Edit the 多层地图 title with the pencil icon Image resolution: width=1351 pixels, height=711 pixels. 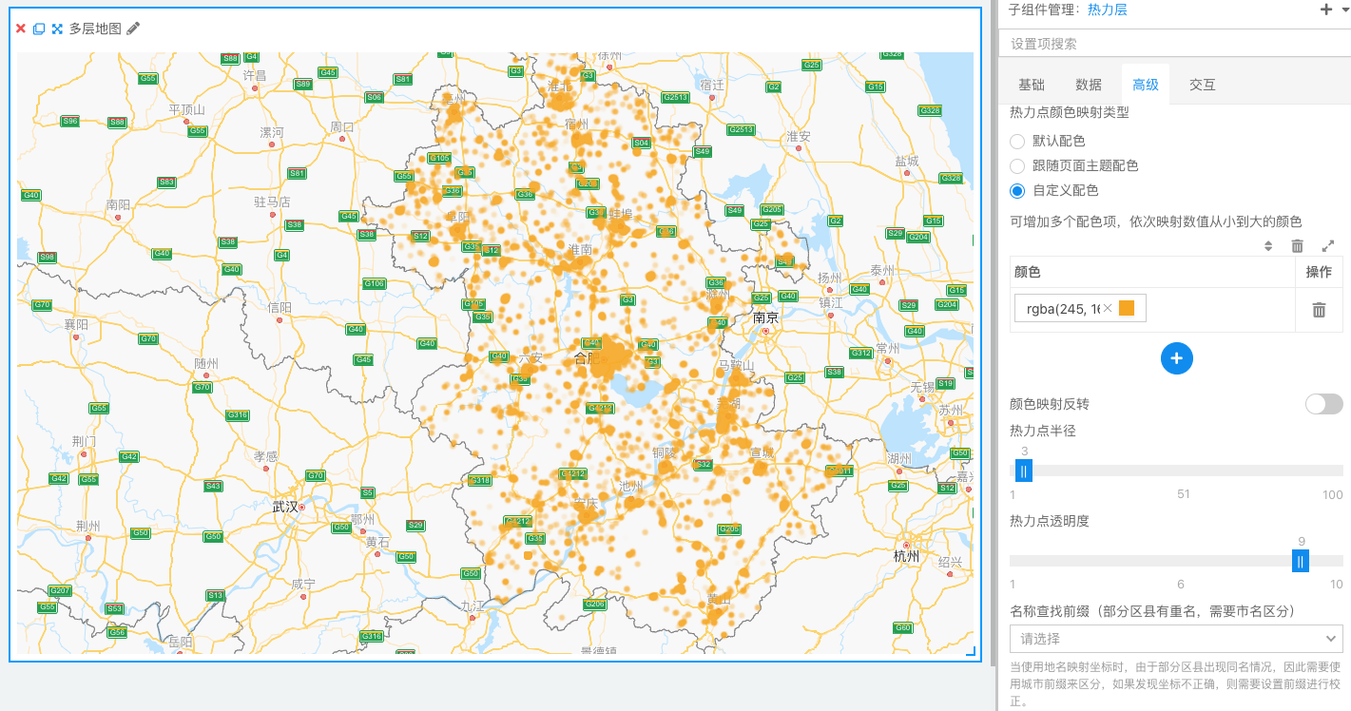[x=133, y=29]
